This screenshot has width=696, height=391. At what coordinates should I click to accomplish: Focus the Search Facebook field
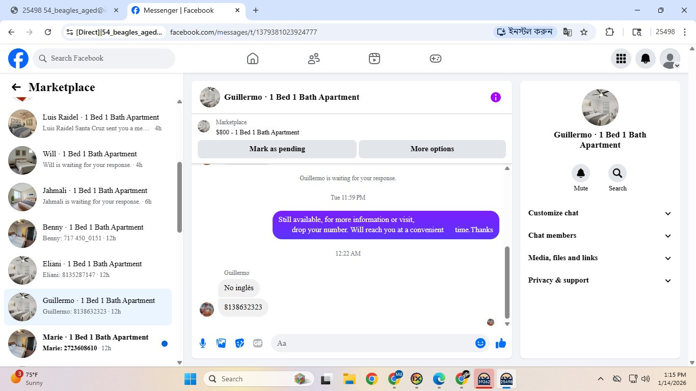104,59
